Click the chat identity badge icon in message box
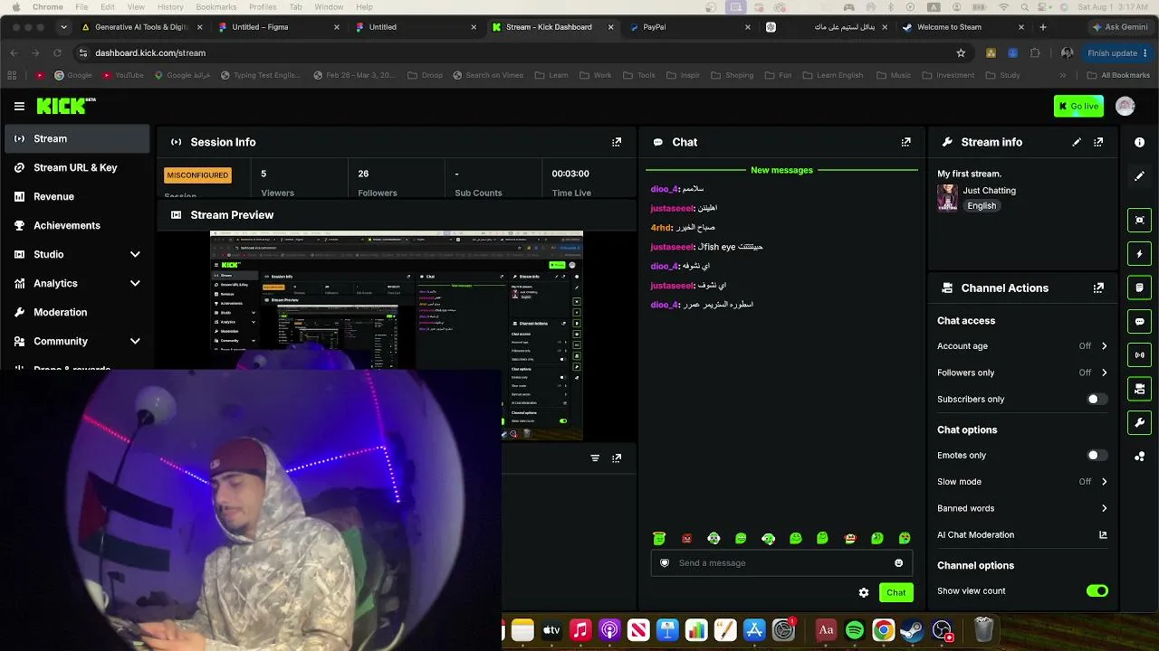Image resolution: width=1159 pixels, height=651 pixels. click(665, 562)
